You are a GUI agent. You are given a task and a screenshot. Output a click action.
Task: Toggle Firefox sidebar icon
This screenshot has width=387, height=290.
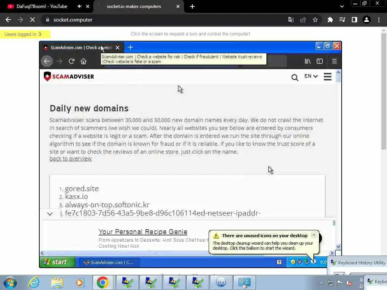(x=320, y=61)
